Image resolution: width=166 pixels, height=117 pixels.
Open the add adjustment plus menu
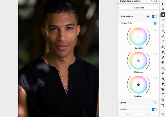point(156,1)
